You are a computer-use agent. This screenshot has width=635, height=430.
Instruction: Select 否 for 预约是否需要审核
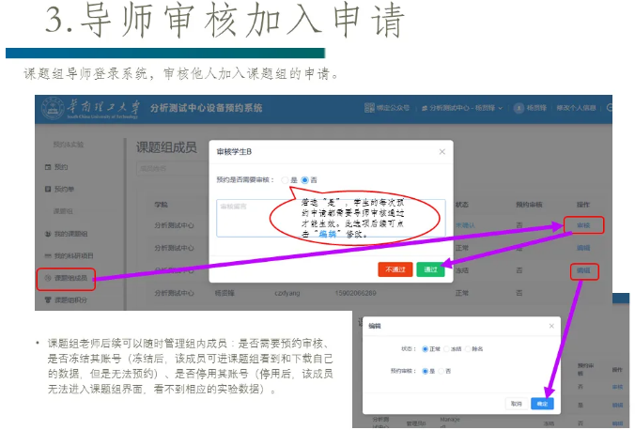coord(305,179)
